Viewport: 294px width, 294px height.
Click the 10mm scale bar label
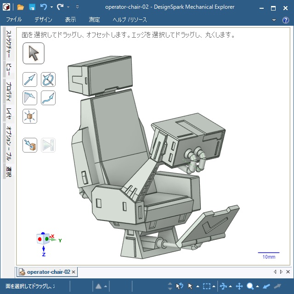(269, 257)
